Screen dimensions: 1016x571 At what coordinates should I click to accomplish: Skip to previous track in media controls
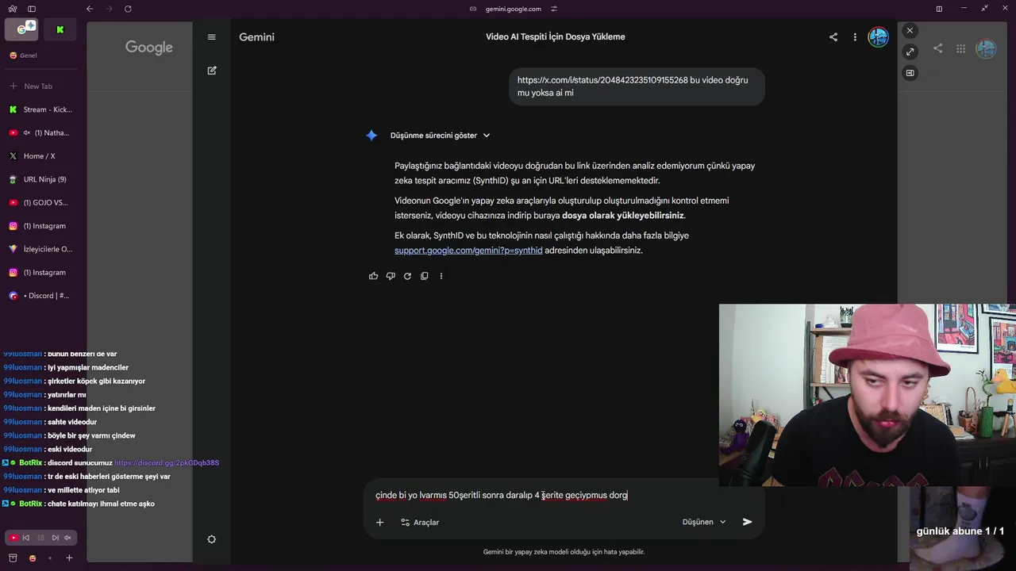pyautogui.click(x=26, y=538)
